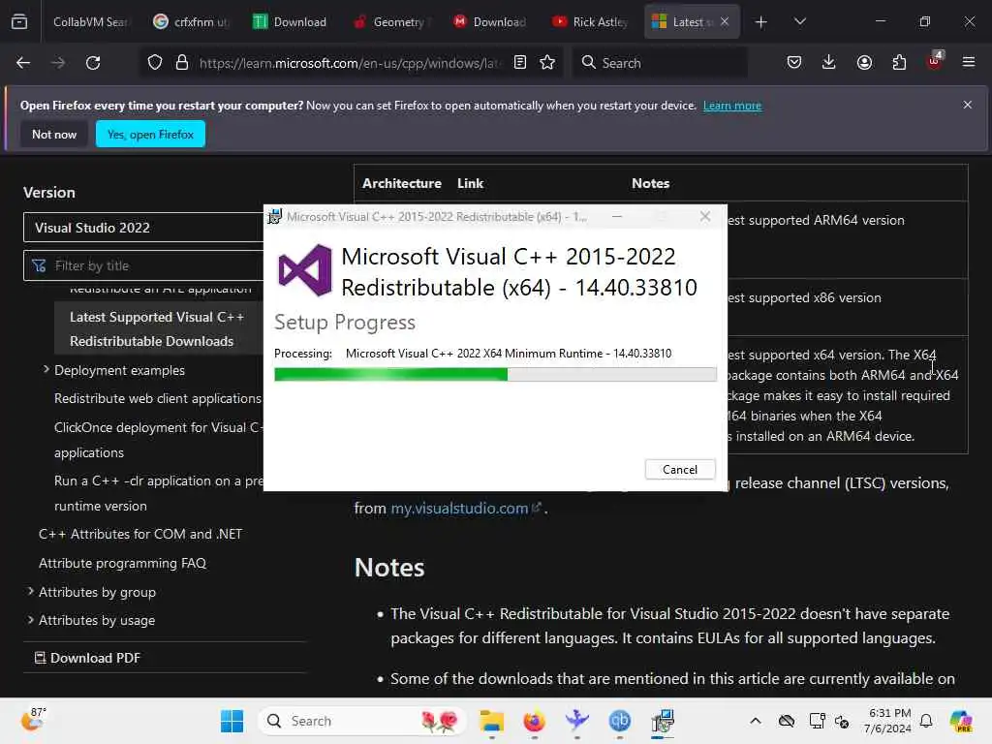This screenshot has width=992, height=744.
Task: Open a new tab with plus button
Action: [761, 22]
